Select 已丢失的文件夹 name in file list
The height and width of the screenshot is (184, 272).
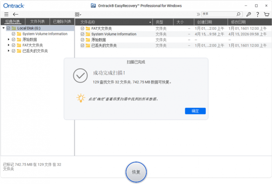pos(104,46)
